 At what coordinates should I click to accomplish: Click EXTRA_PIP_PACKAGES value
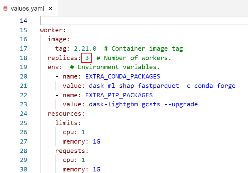[119, 95]
